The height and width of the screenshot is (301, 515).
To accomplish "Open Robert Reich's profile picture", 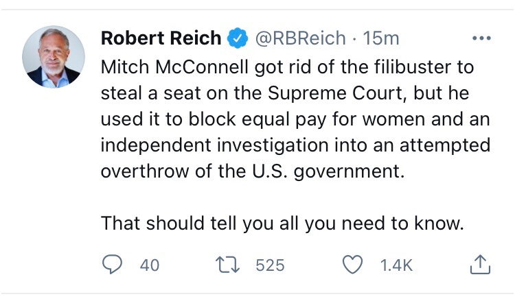I will 54,56.
